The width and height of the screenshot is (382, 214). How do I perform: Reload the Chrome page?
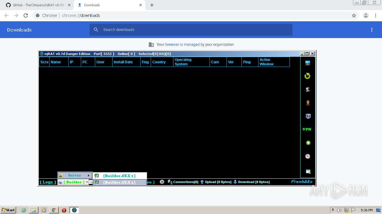(x=26, y=15)
